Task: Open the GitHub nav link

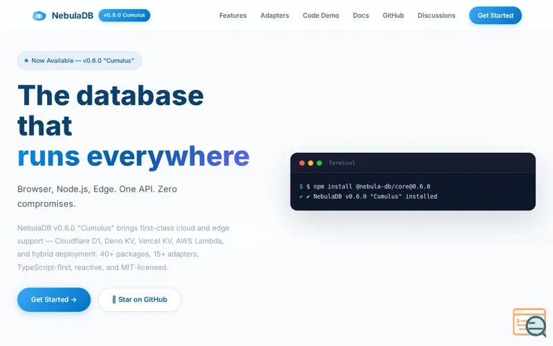Action: (x=393, y=15)
